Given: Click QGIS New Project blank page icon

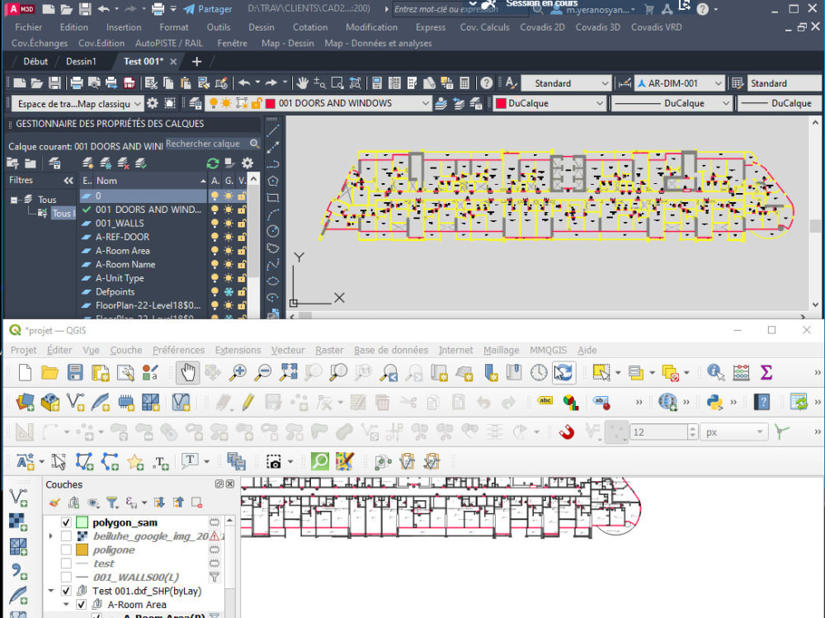Looking at the screenshot, I should [25, 373].
